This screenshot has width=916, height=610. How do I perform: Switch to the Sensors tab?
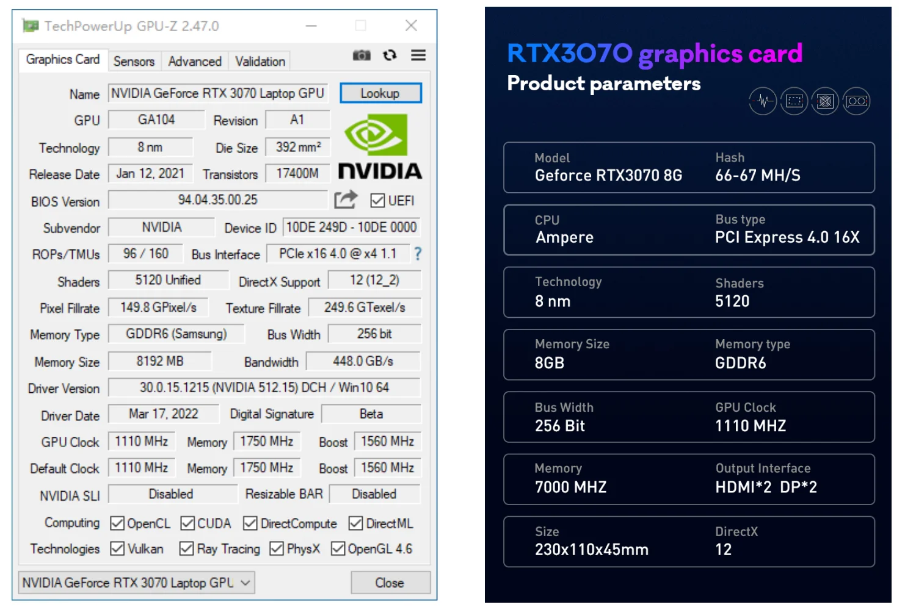(x=134, y=62)
